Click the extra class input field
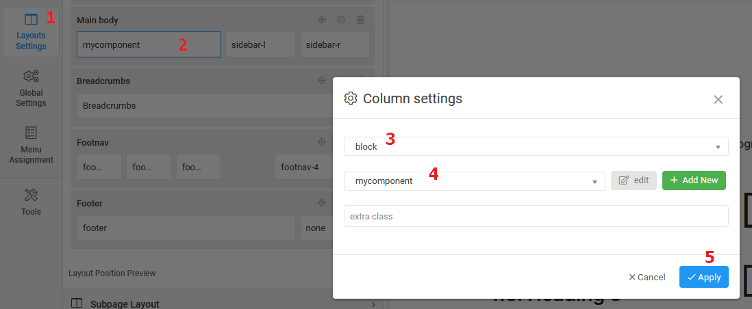Image resolution: width=752 pixels, height=309 pixels. 536,216
